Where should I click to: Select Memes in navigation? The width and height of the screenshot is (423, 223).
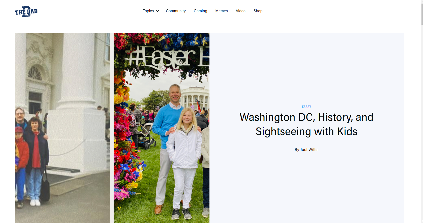point(222,11)
